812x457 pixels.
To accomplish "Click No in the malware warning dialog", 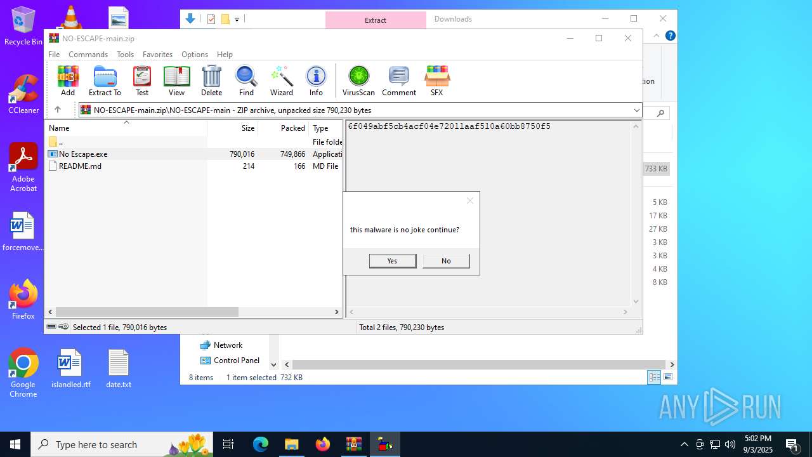I will (446, 261).
